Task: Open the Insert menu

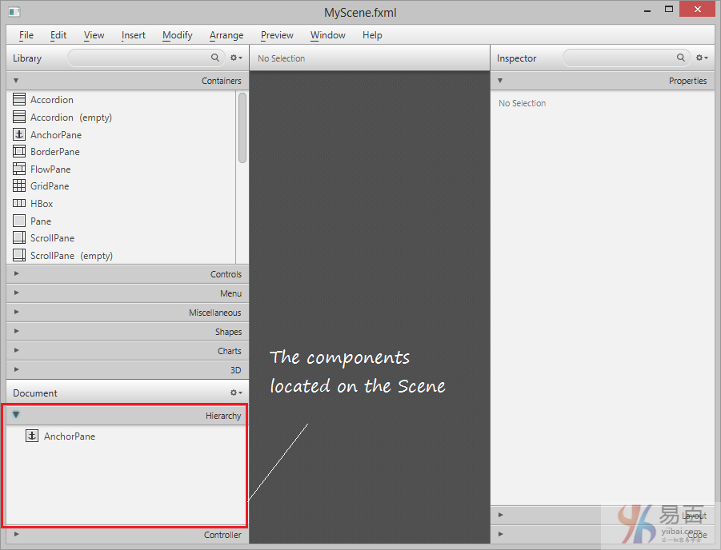Action: (134, 35)
